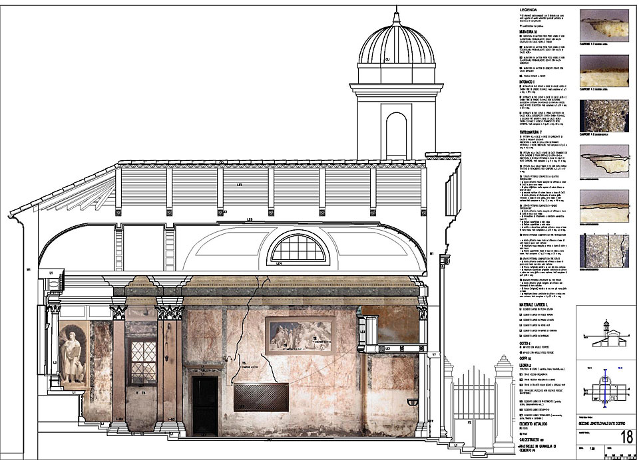This screenshot has width=639, height=460.
Task: Click the dark doorway at floor level
Action: click(x=205, y=406)
